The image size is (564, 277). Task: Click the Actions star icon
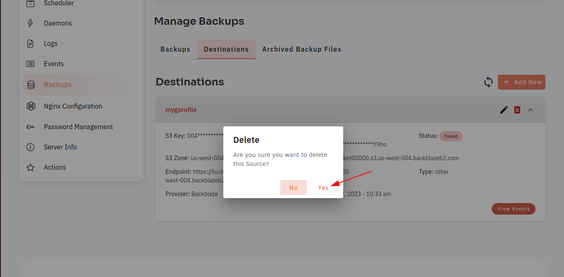coord(30,167)
